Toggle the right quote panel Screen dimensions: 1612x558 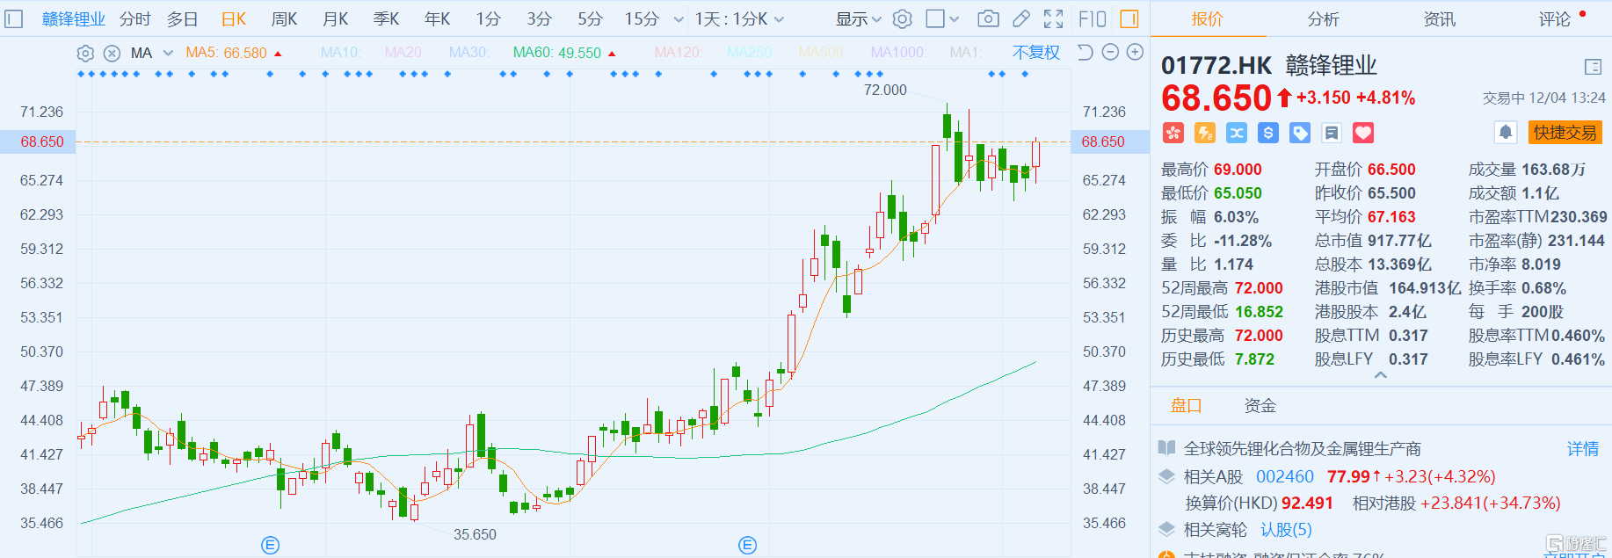(1129, 18)
